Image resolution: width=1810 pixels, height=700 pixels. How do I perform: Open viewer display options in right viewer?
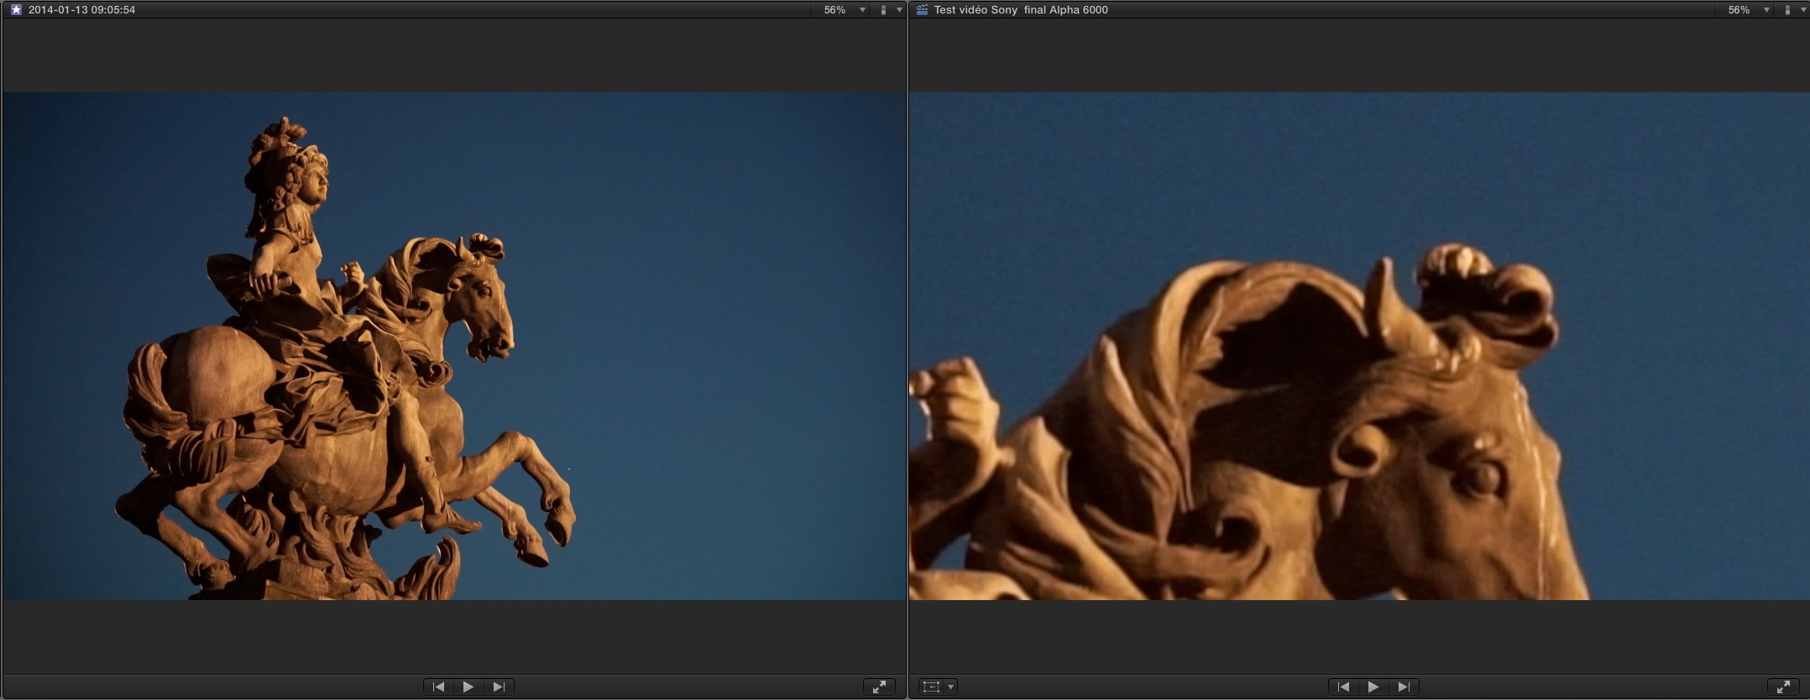(x=1793, y=10)
